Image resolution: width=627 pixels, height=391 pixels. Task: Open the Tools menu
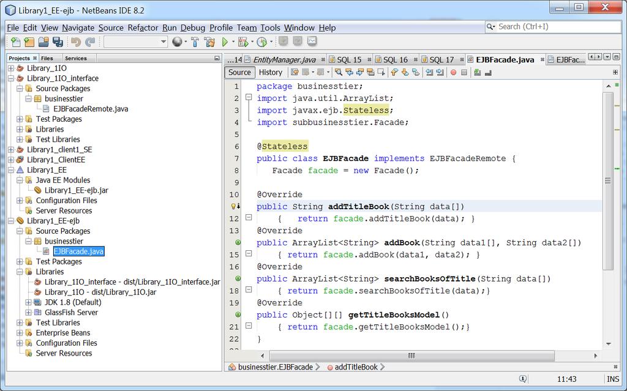point(270,28)
